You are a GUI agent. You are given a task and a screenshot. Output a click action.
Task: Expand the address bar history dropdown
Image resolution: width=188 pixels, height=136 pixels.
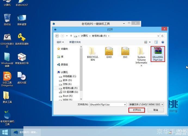click(x=158, y=36)
